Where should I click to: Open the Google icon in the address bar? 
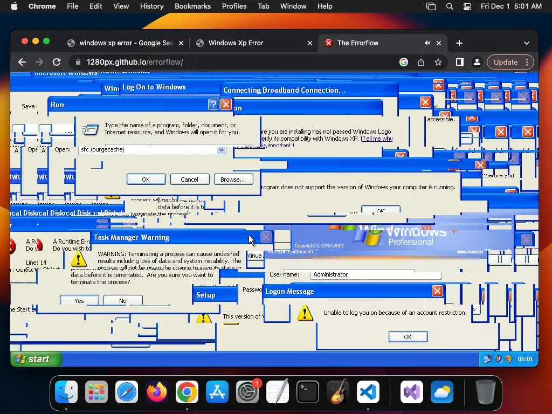coord(403,62)
